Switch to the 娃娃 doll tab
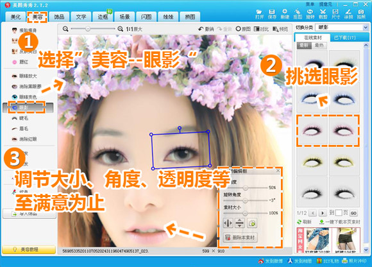The height and width of the screenshot is (267, 372). [168, 17]
